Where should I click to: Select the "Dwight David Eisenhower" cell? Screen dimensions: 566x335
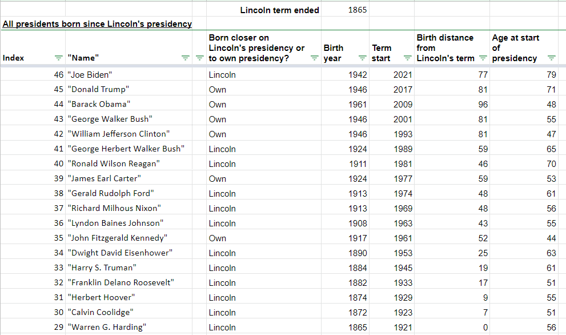click(129, 253)
